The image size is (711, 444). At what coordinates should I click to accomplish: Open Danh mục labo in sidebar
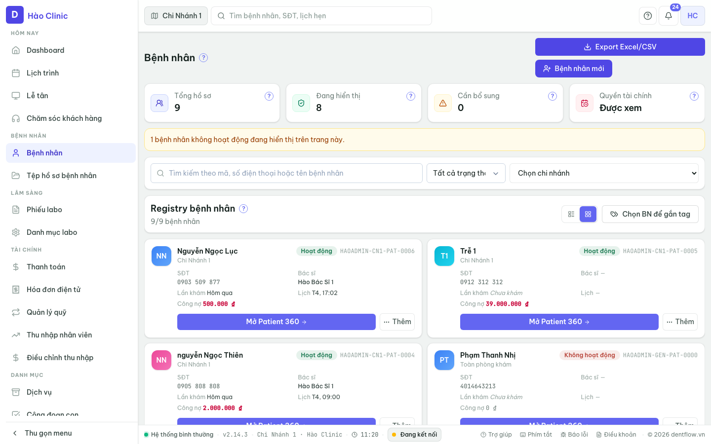click(x=71, y=232)
